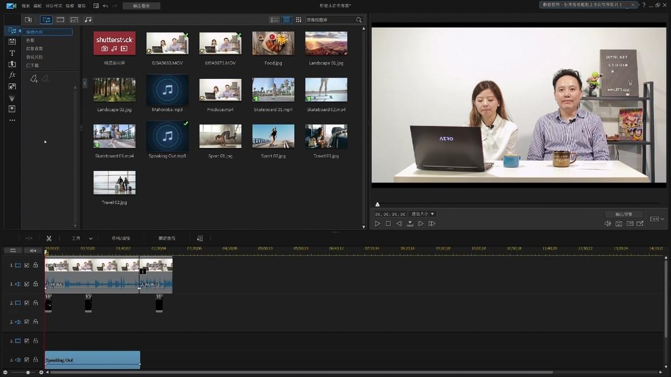Viewport: 671px width, 377px height.
Task: Open the preview volume control
Action: click(x=608, y=223)
